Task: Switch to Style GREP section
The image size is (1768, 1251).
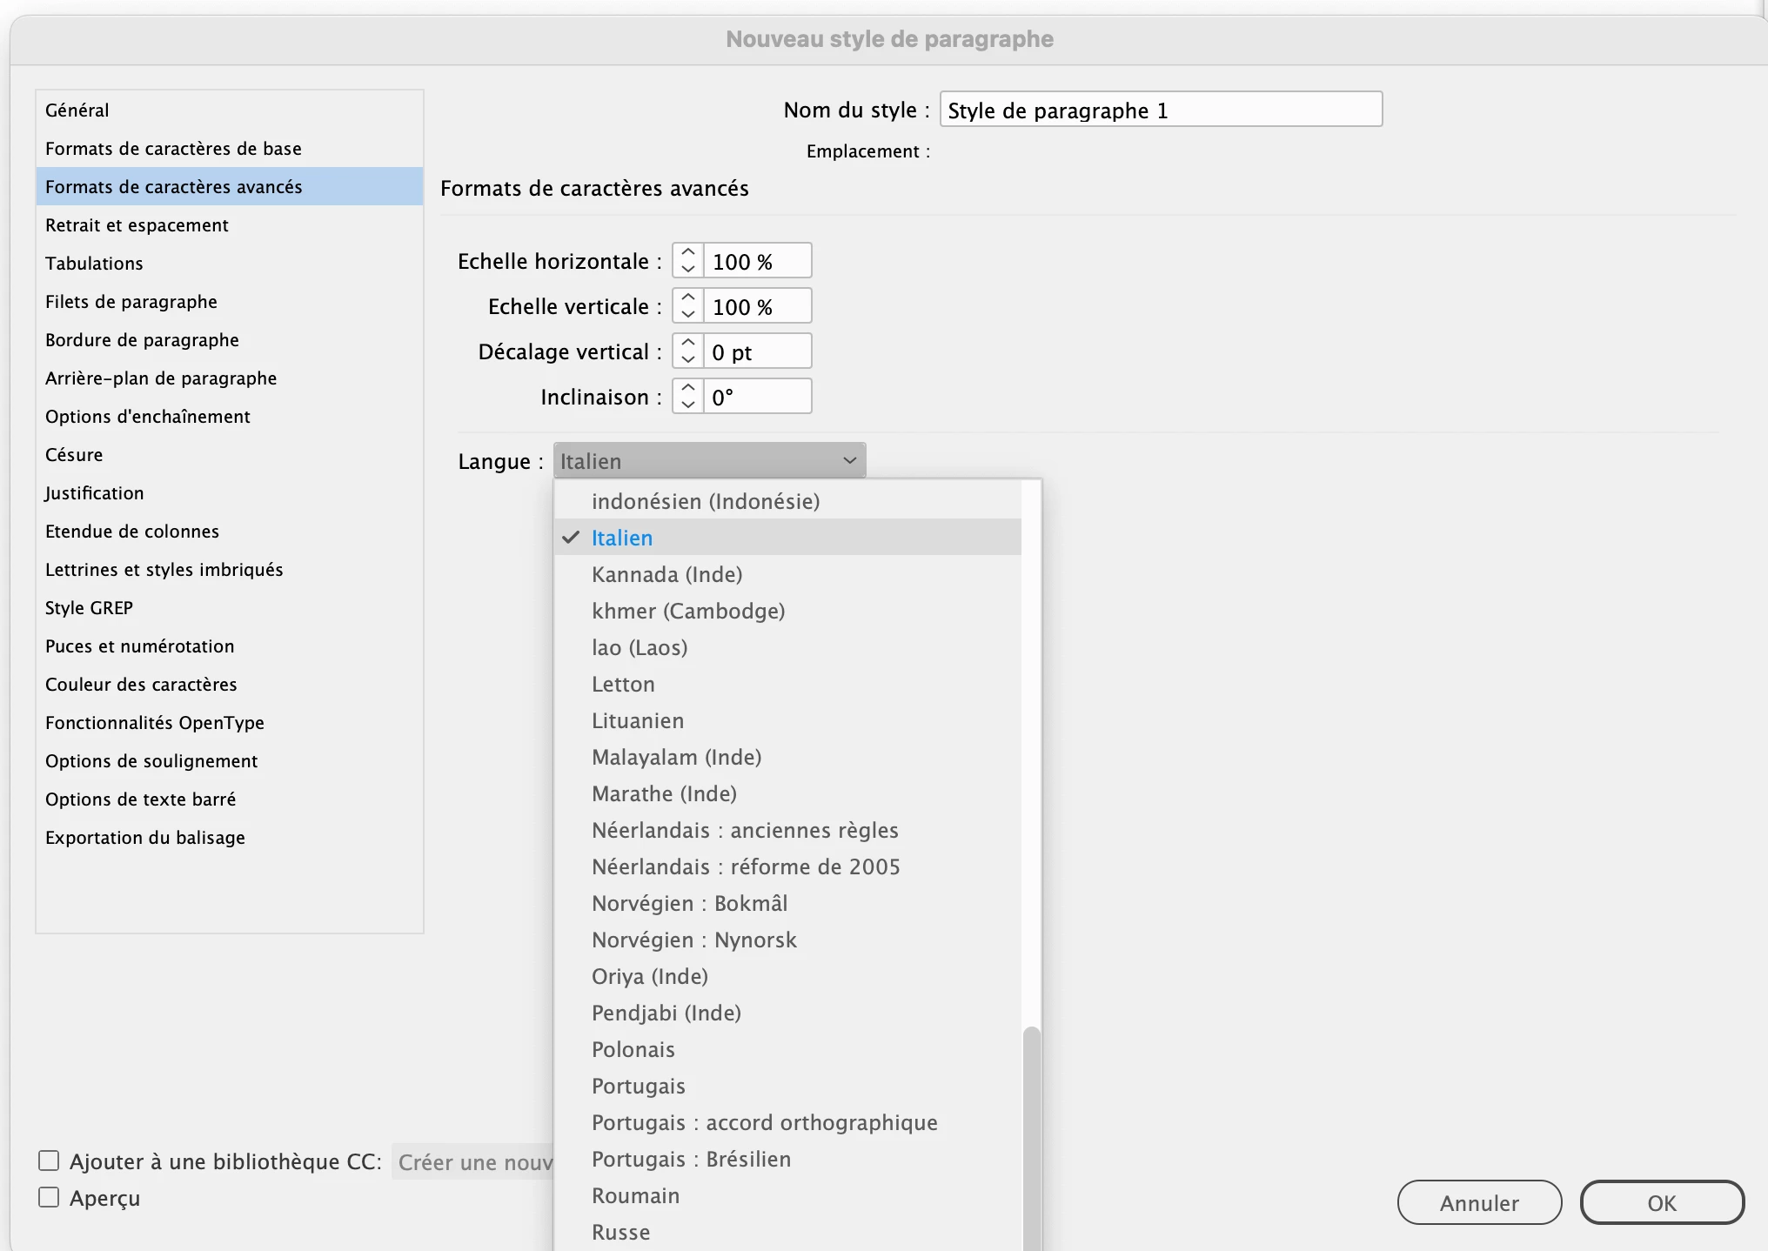Action: coord(89,608)
